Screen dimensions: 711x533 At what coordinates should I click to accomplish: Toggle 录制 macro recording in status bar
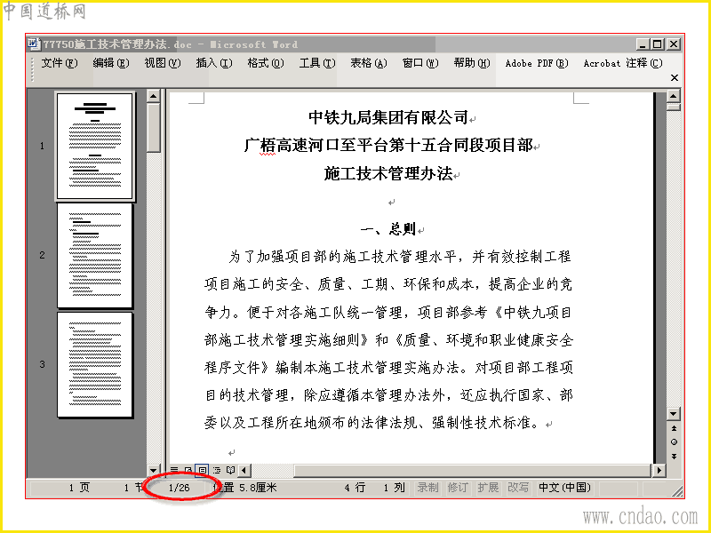click(x=427, y=488)
